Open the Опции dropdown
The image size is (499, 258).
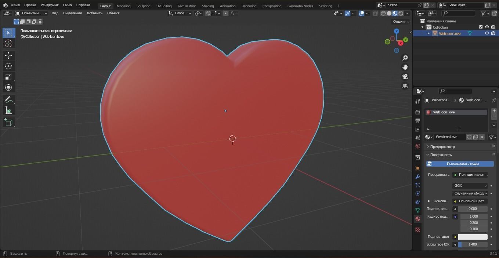[401, 21]
